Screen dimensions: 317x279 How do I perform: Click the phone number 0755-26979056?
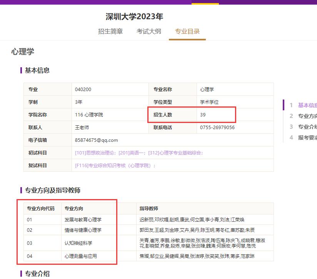coord(217,128)
